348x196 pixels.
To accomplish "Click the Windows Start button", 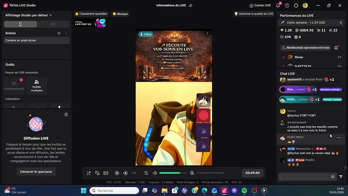I will [83, 191].
